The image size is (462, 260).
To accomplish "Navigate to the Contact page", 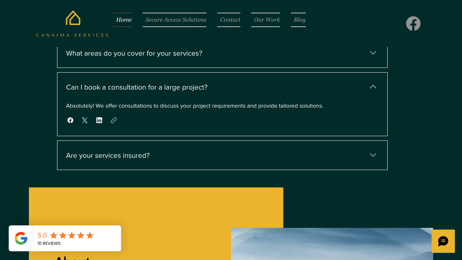I will [x=230, y=19].
